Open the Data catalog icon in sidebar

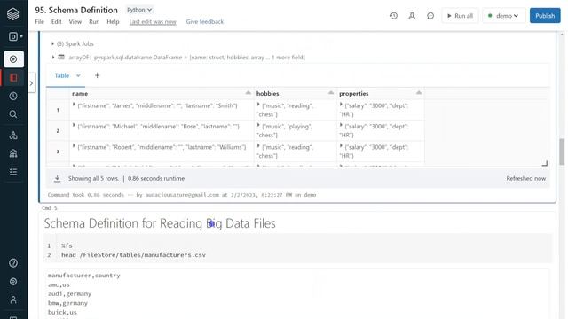(13, 136)
